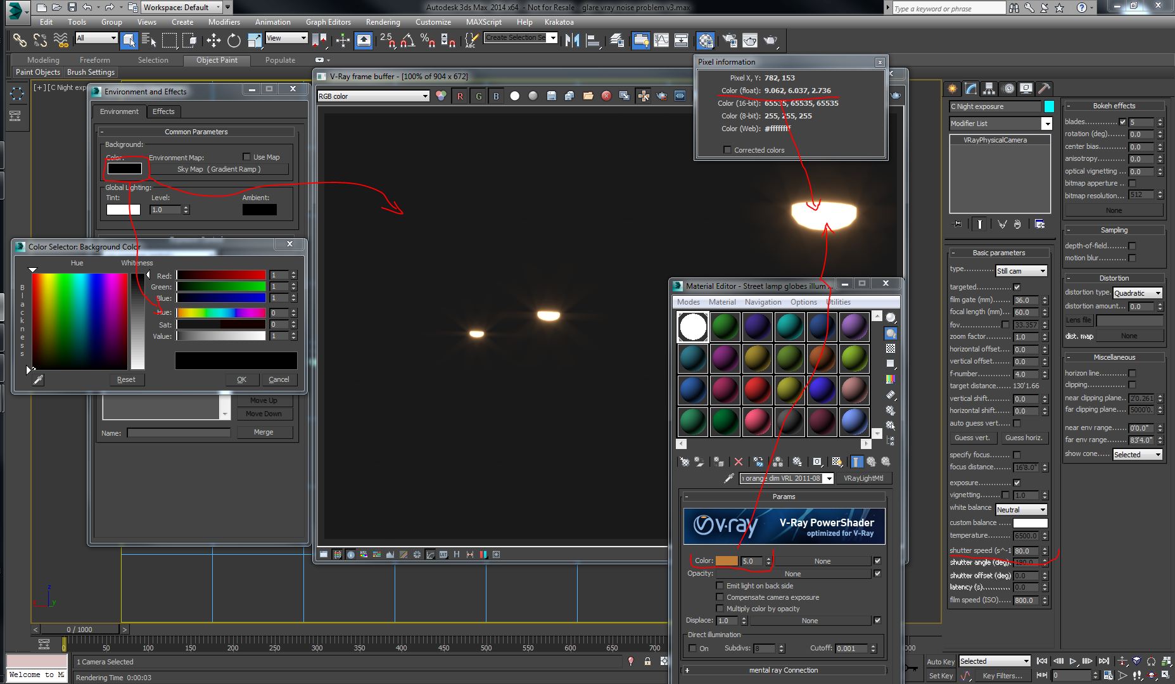Toggle Direct illumination On checkbox
Viewport: 1175px width, 684px height.
pos(693,648)
